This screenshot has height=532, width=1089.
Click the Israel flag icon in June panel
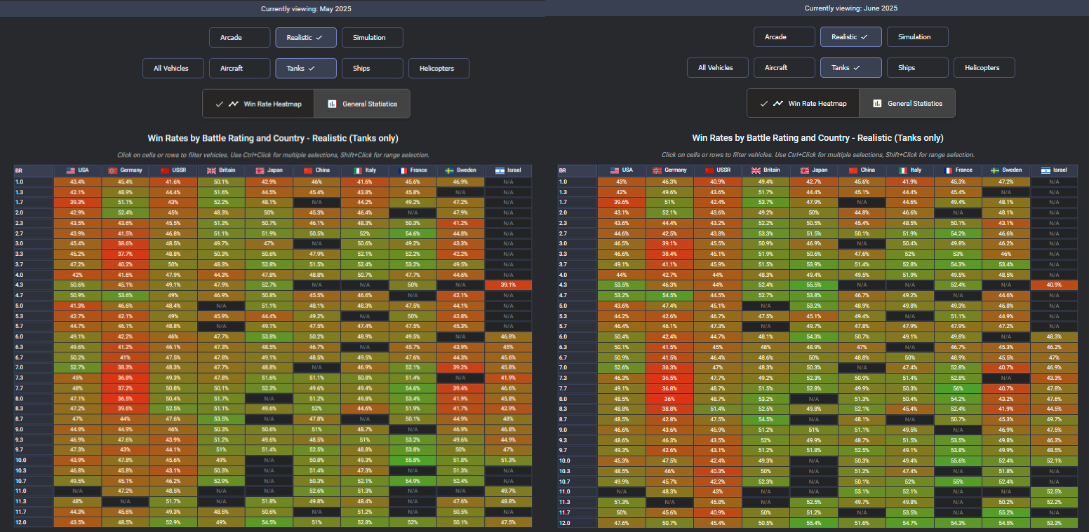pyautogui.click(x=1044, y=170)
